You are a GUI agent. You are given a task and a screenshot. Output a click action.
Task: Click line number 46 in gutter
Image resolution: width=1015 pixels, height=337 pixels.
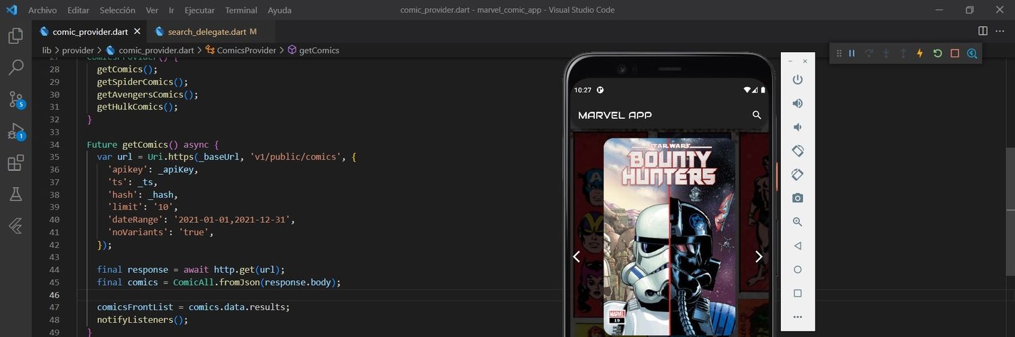point(54,295)
